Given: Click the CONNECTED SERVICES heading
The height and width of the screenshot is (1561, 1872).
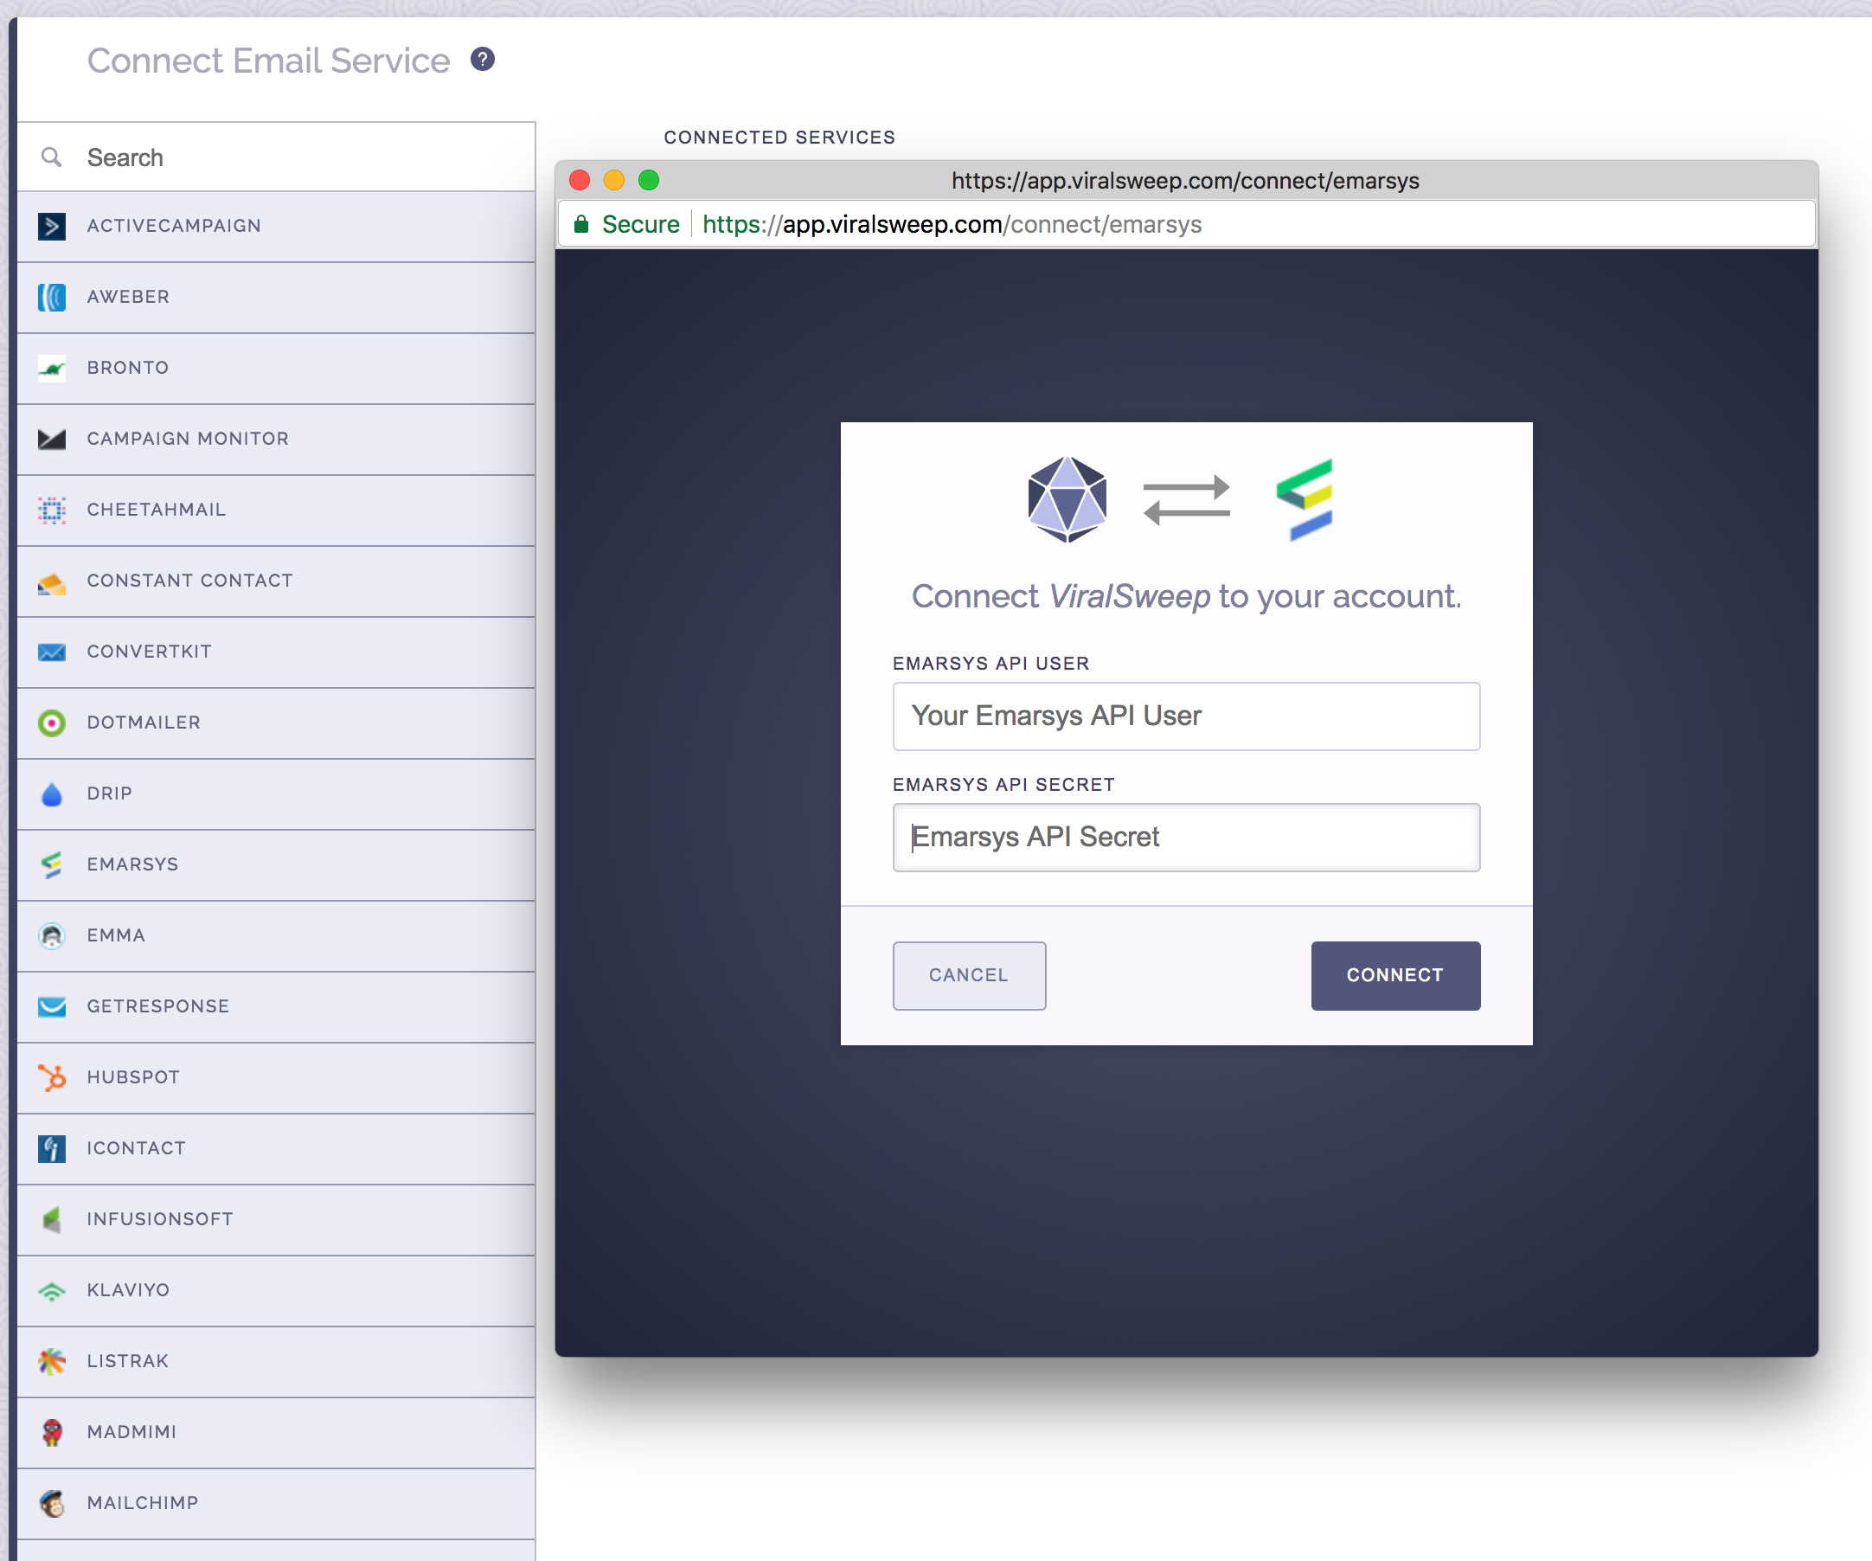Looking at the screenshot, I should (780, 138).
